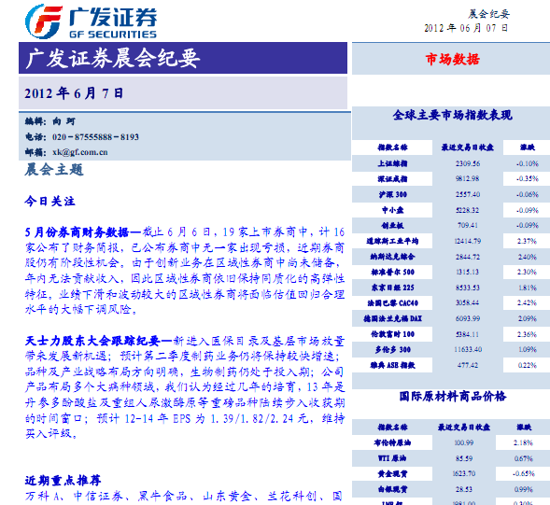Click the 黄金现货 row label

click(x=392, y=474)
